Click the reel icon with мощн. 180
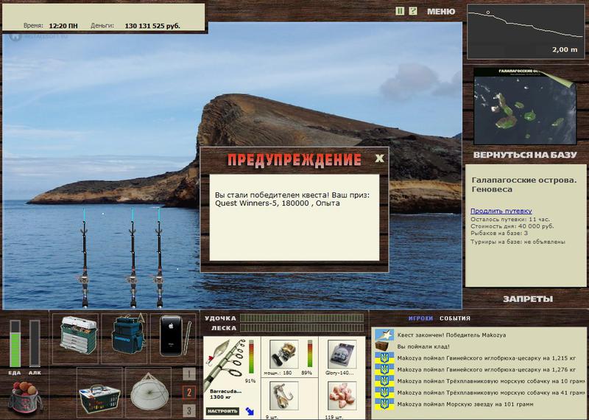The height and width of the screenshot is (420, 589). [284, 354]
